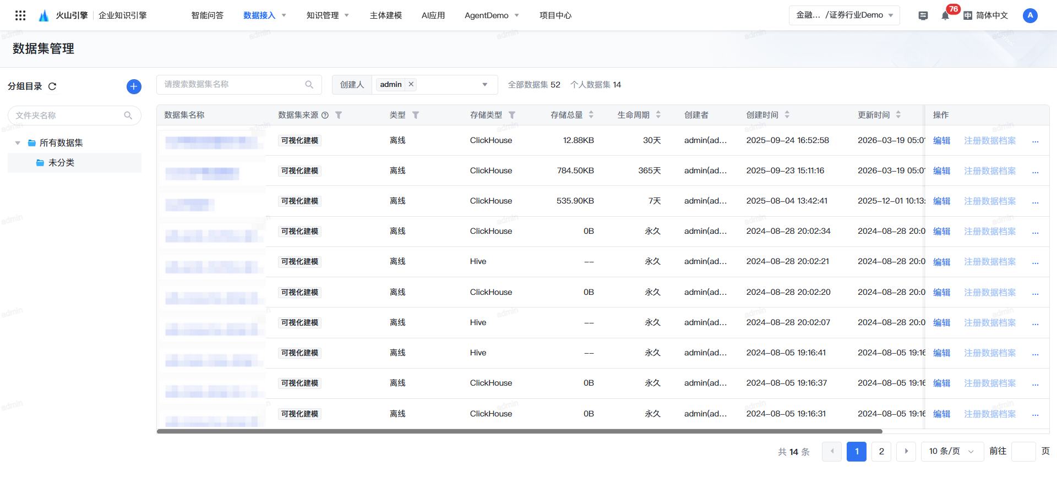Open the app launcher grid icon

pyautogui.click(x=20, y=15)
